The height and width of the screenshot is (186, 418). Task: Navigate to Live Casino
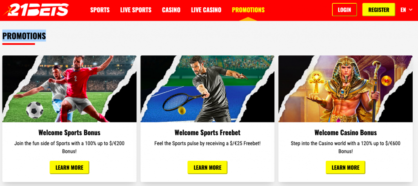[206, 10]
